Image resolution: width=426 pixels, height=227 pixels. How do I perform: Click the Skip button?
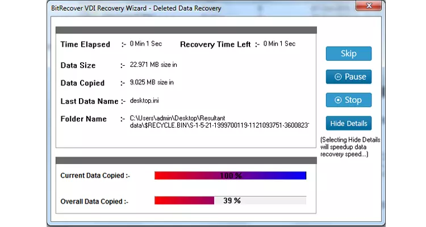349,53
